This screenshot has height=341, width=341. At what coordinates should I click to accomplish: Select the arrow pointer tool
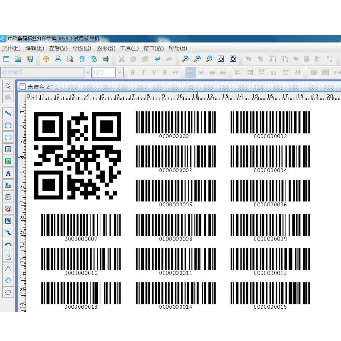pyautogui.click(x=8, y=85)
